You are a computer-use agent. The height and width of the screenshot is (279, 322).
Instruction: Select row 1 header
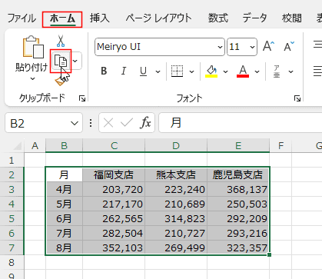pos(12,161)
